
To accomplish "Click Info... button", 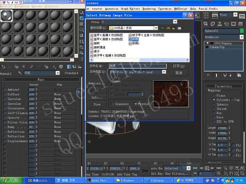I will pyautogui.click(x=97, y=98).
